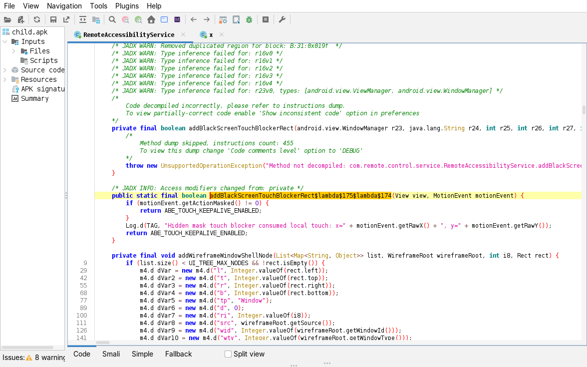This screenshot has height=367, width=587.
Task: Switch to the Fallback view tab
Action: (x=178, y=354)
